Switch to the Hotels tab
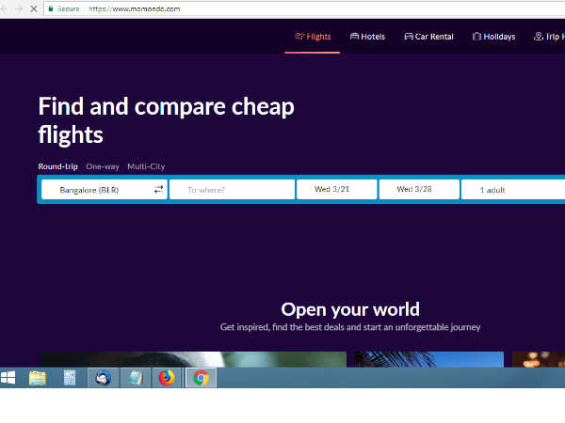The width and height of the screenshot is (565, 423). click(367, 37)
